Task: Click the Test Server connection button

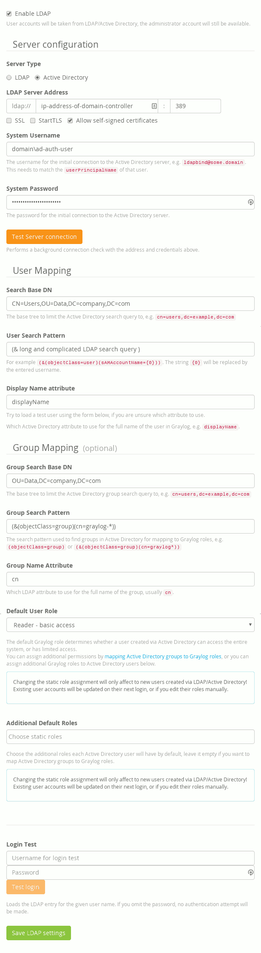Action: click(44, 236)
